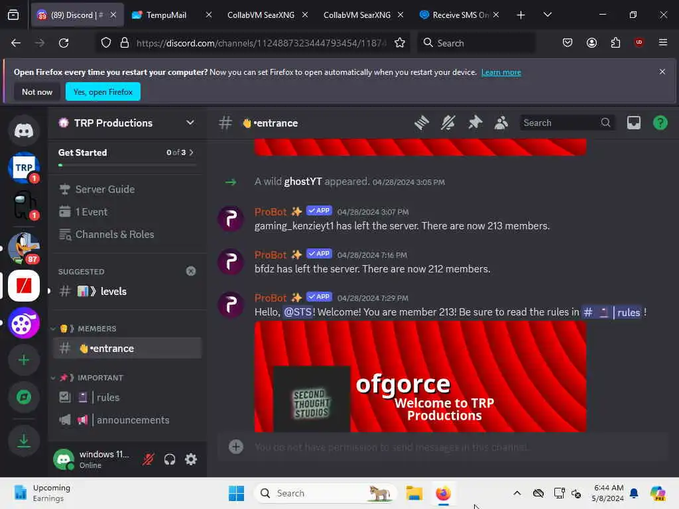This screenshot has height=509, width=679.
Task: Bookmark this page with the star icon
Action: tap(400, 43)
